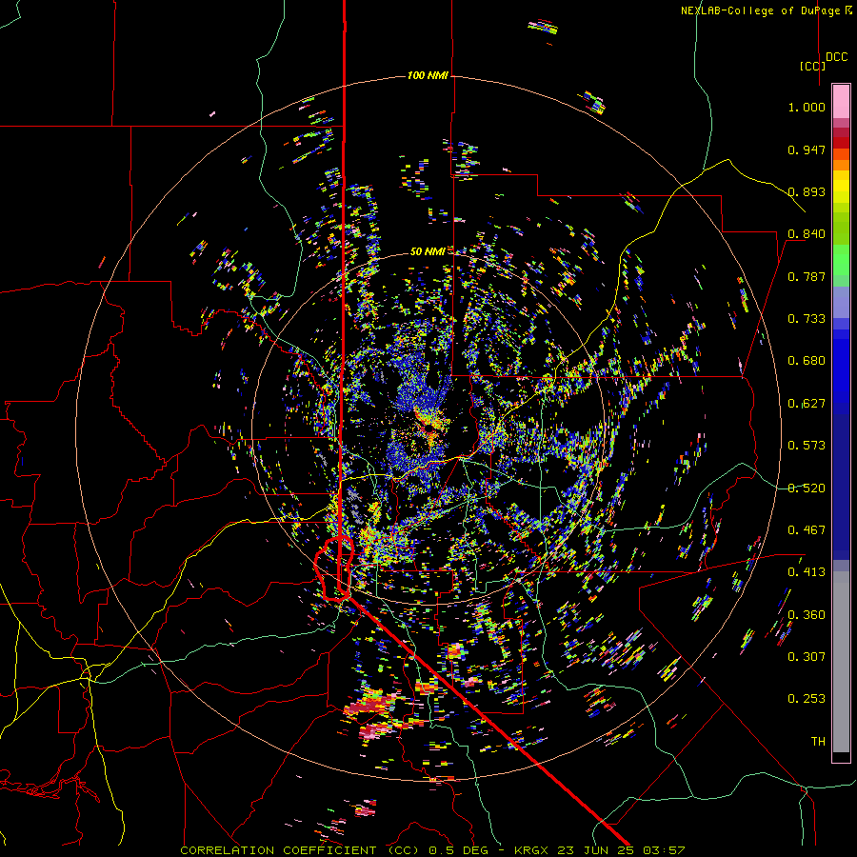Click the 0.360 legend value

tap(807, 615)
